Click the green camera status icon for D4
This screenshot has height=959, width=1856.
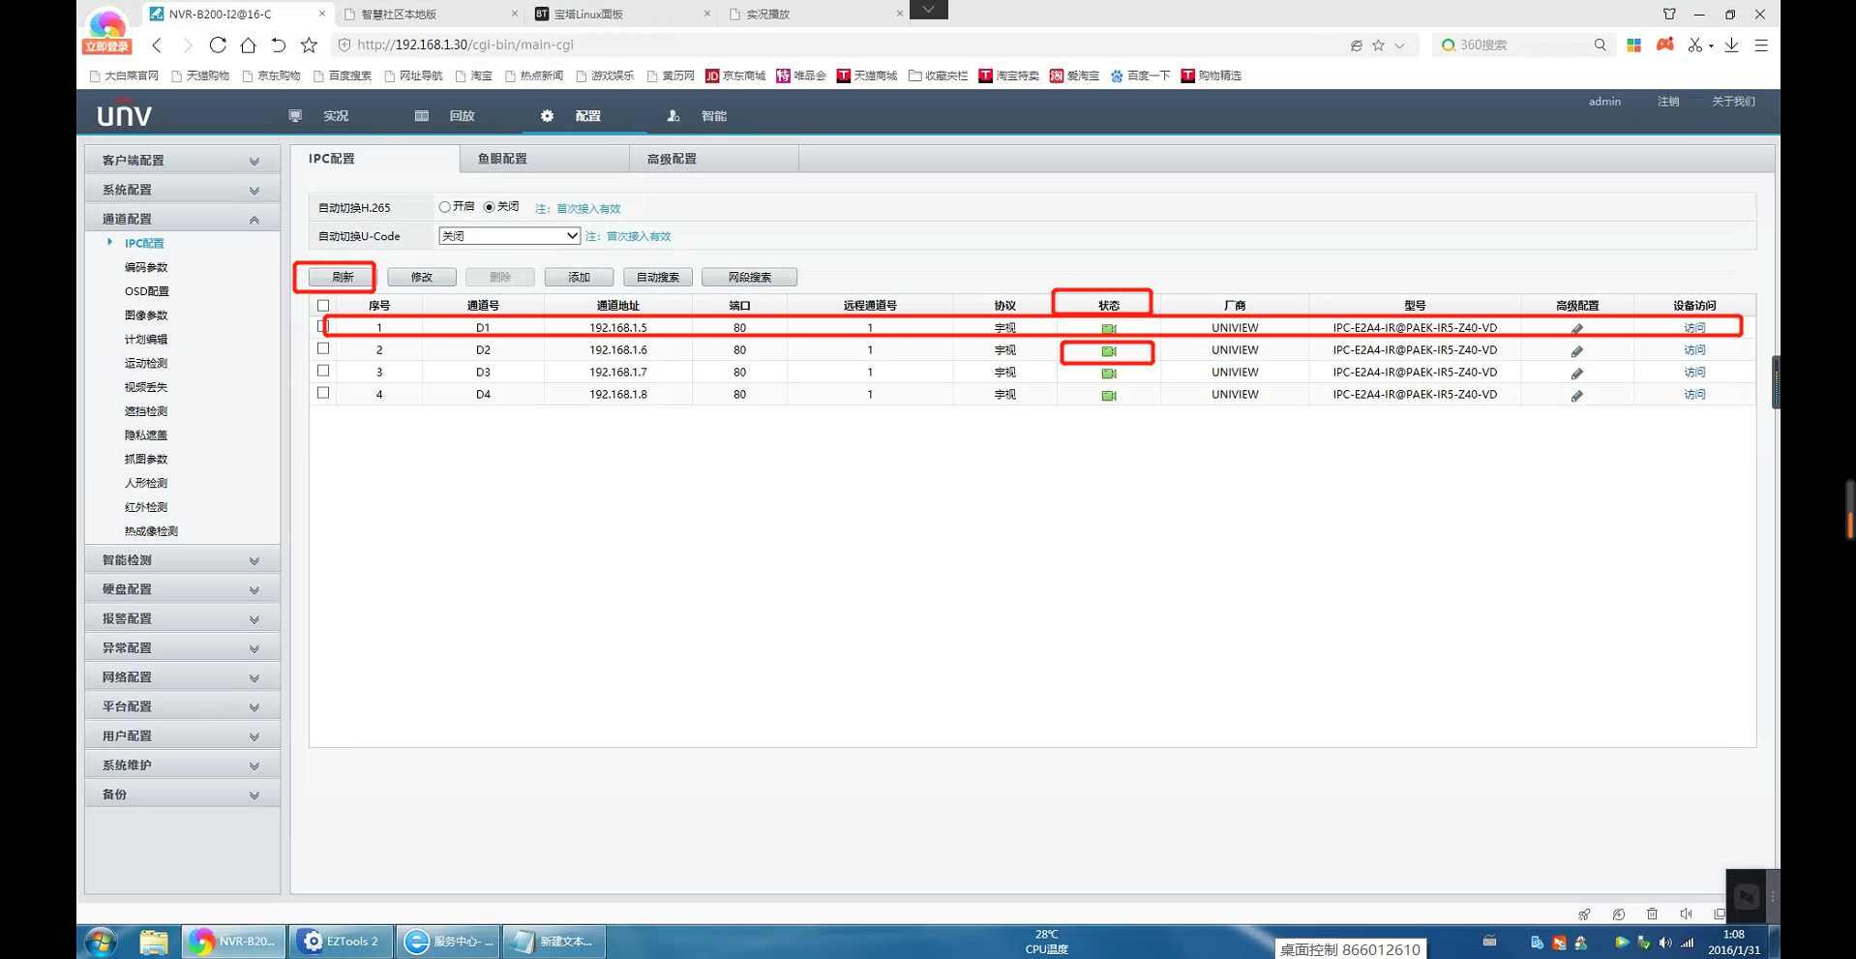pos(1108,396)
